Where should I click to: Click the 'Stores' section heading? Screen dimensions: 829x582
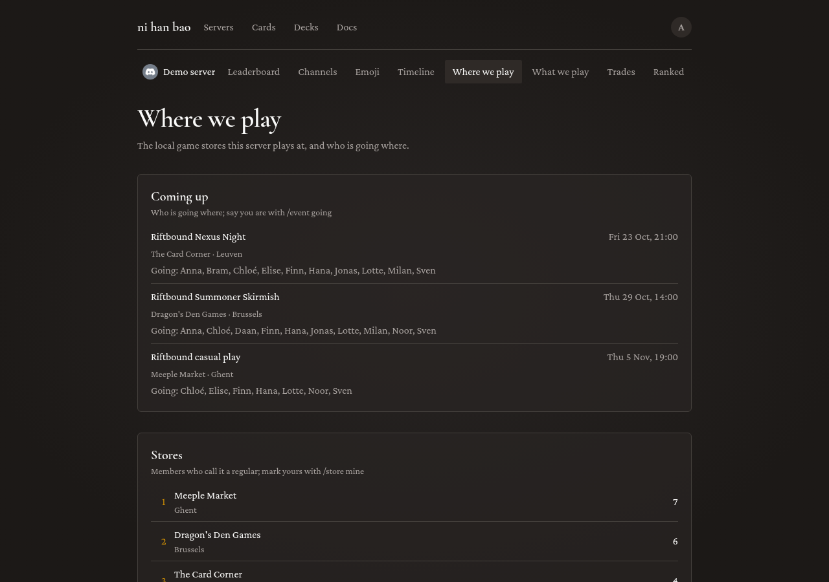(166, 455)
